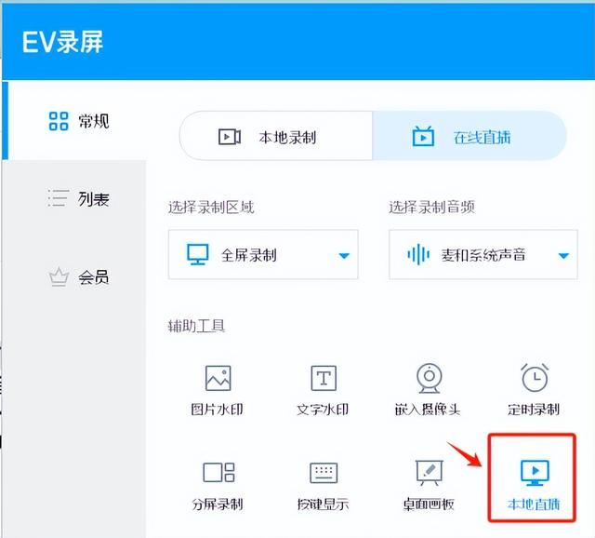Screen dimensions: 595x538
Task: Click the 嵌入摄像头 label
Action: pyautogui.click(x=428, y=410)
